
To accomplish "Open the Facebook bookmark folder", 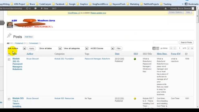I will pyautogui.click(x=58, y=4).
